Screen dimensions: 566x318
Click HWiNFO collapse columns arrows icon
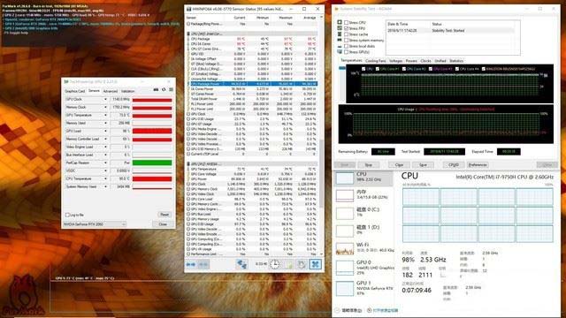point(203,265)
